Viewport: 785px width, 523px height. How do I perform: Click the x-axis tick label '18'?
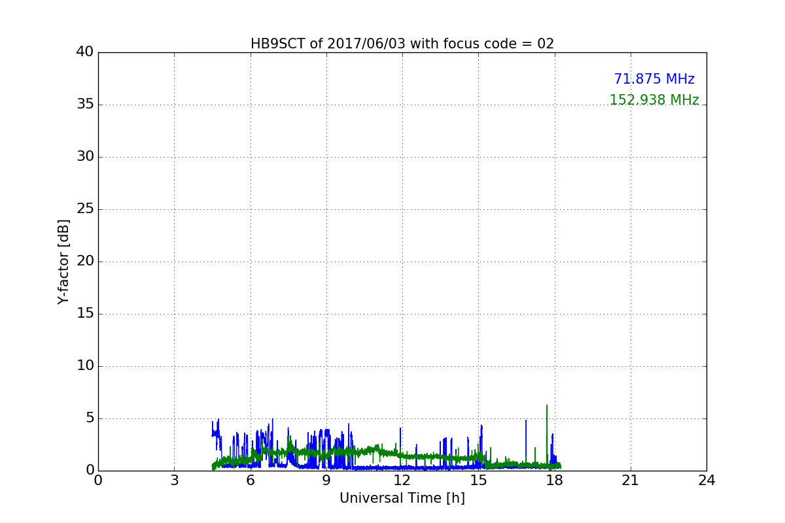coord(555,480)
